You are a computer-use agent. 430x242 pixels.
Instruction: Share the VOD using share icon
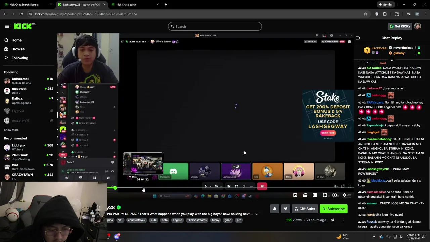[332, 220]
